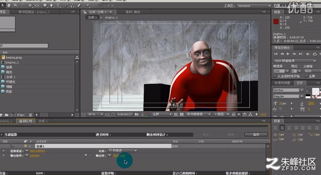Toggle the always preview icon under viewer
This screenshot has height=175, width=321.
pyautogui.click(x=83, y=114)
